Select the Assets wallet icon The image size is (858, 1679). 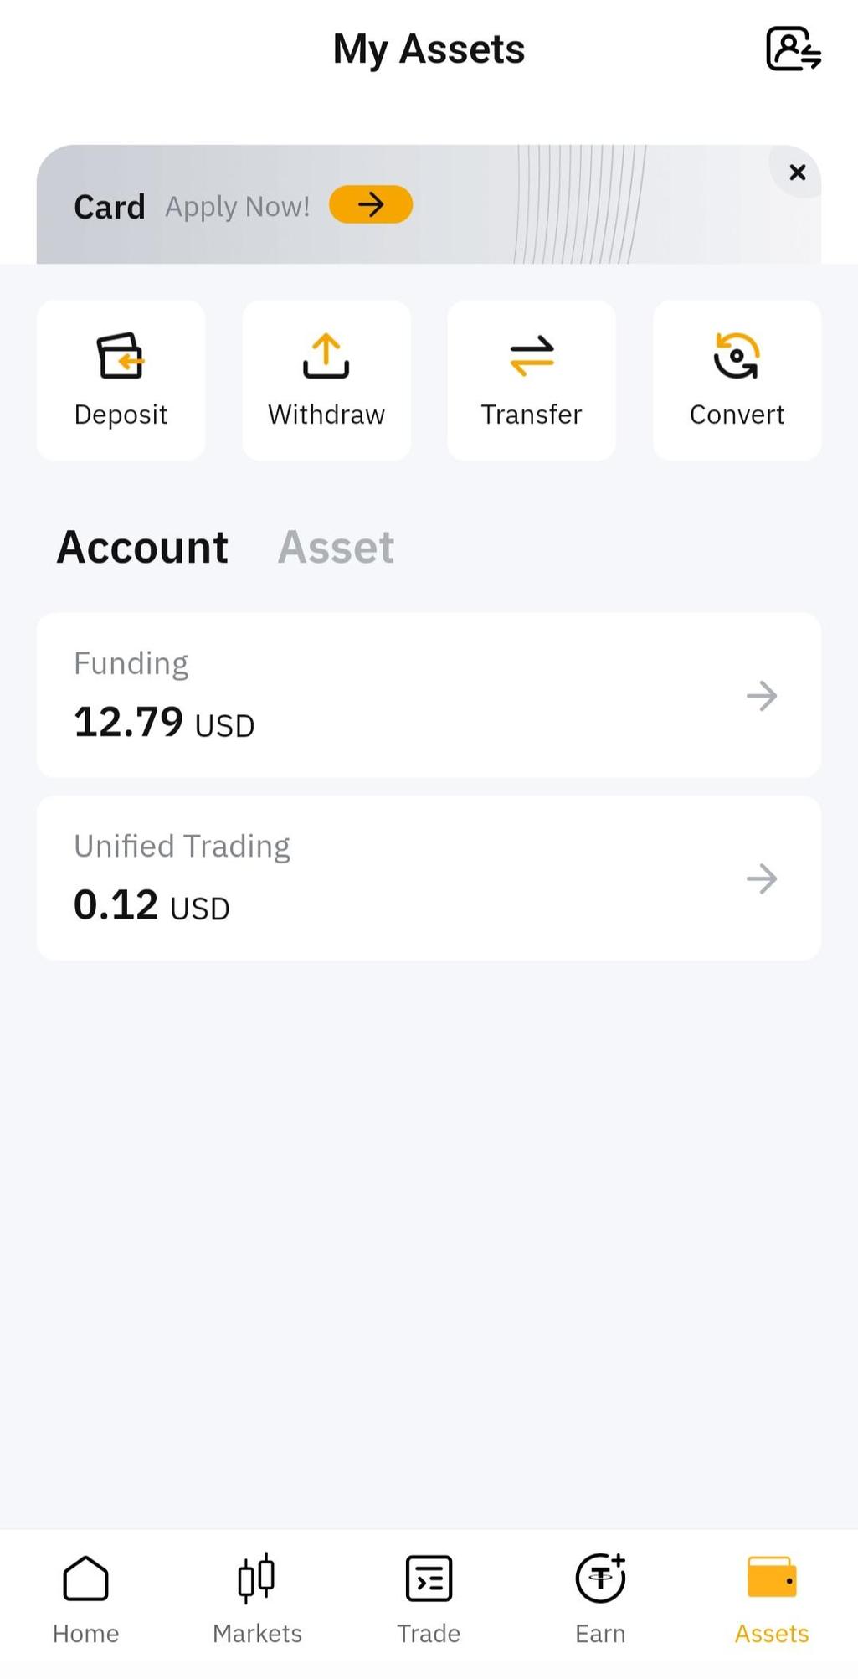click(x=772, y=1578)
